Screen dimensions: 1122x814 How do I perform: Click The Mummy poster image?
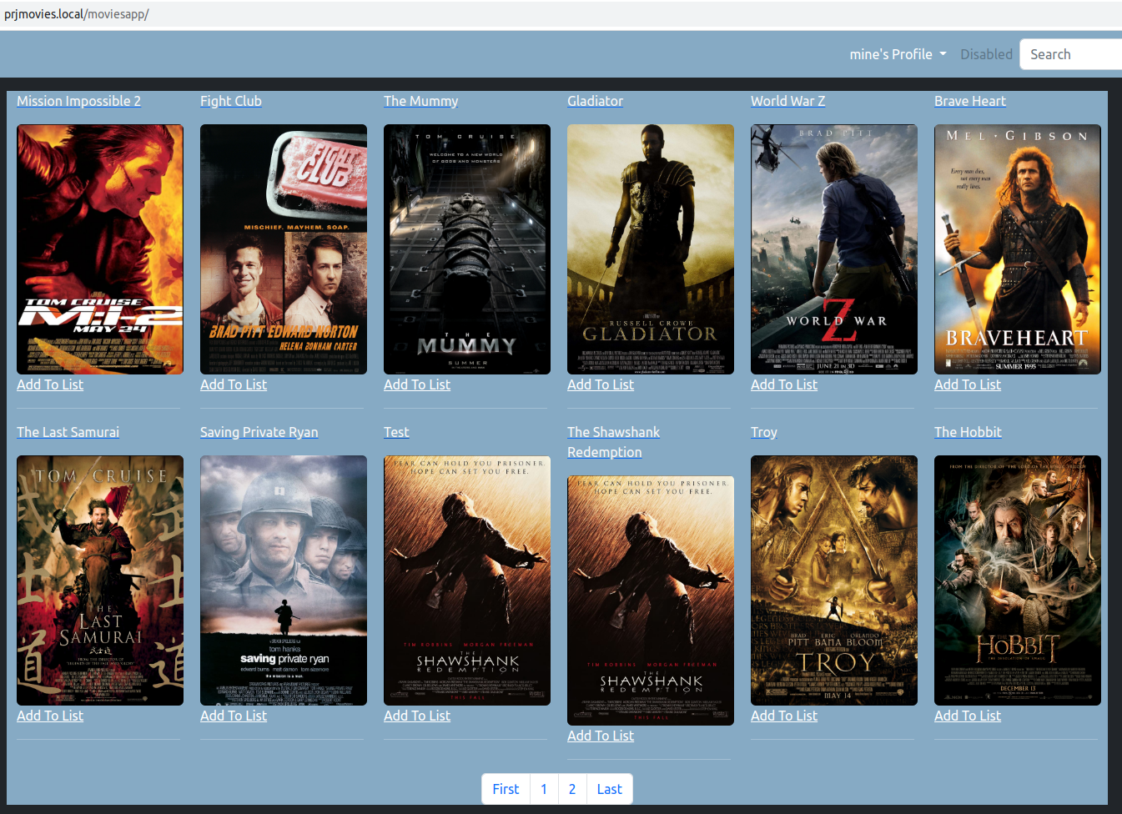click(467, 249)
